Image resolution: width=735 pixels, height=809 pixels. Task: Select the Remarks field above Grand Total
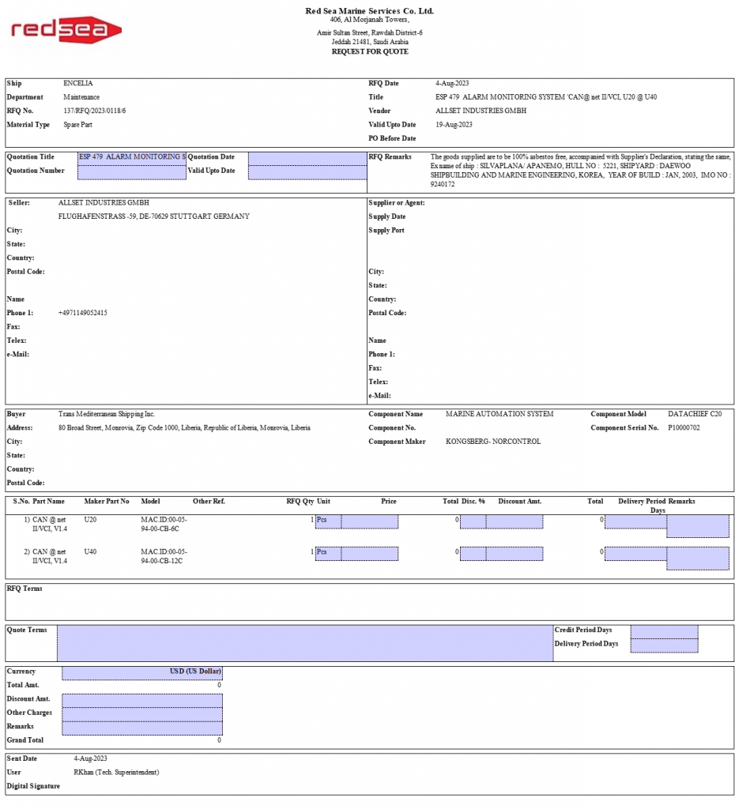pos(142,728)
